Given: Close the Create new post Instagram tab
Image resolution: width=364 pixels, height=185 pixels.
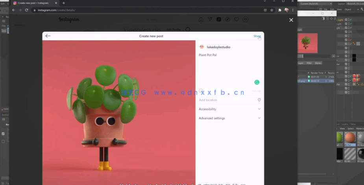Looking at the screenshot, I should click(56, 3).
